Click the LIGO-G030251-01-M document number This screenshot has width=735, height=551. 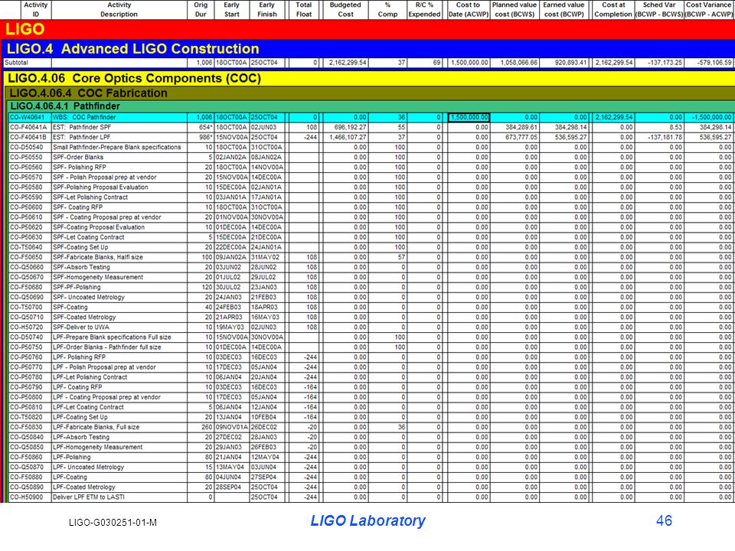click(x=113, y=523)
